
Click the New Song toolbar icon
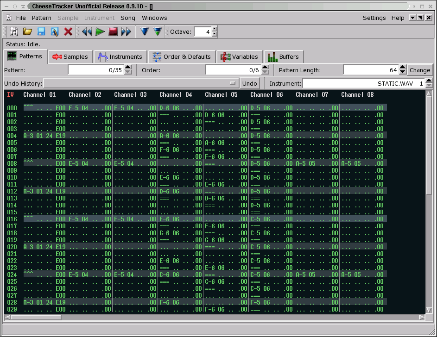point(14,32)
